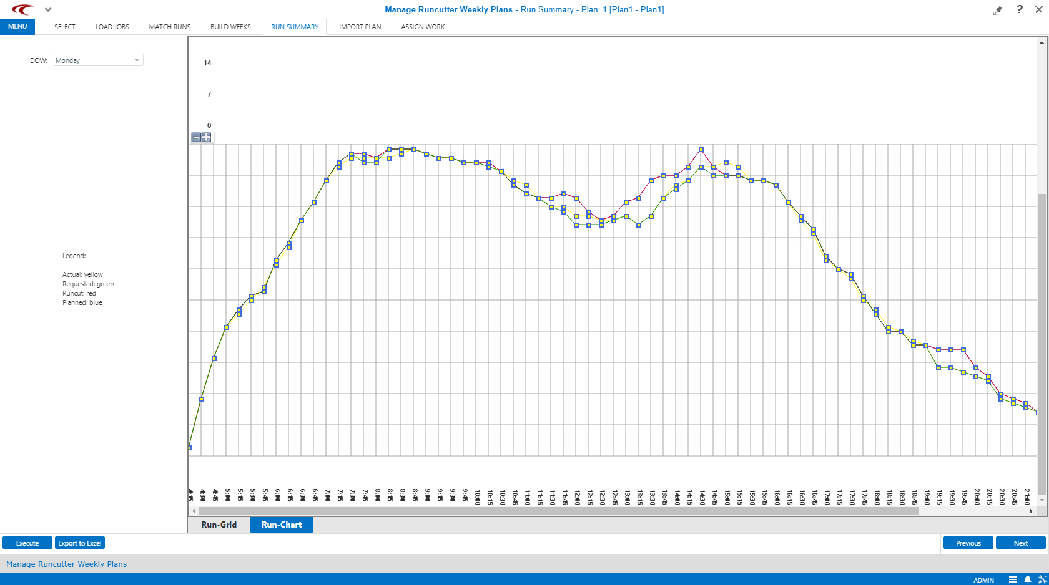
Task: Open the IMPORT PLAN tab
Action: [360, 27]
